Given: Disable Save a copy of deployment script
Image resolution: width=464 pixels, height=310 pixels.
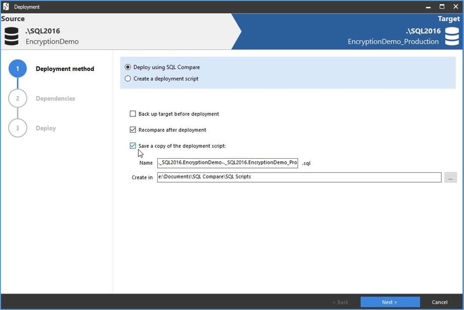Looking at the screenshot, I should pos(133,146).
